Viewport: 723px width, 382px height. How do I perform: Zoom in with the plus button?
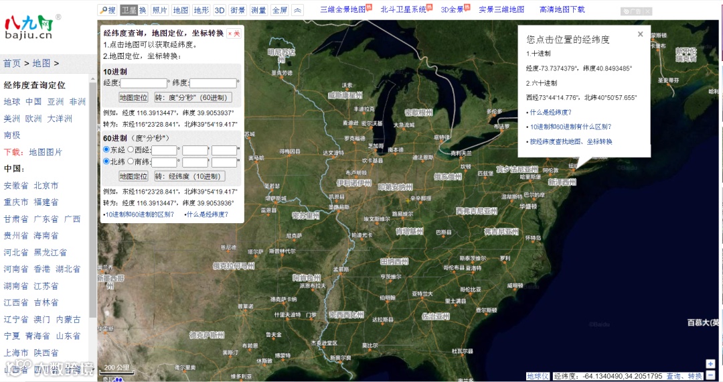[710, 364]
